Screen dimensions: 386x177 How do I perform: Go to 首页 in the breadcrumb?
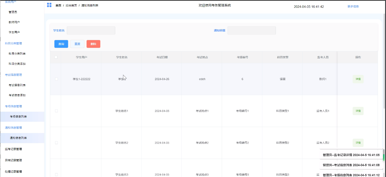click(58, 5)
